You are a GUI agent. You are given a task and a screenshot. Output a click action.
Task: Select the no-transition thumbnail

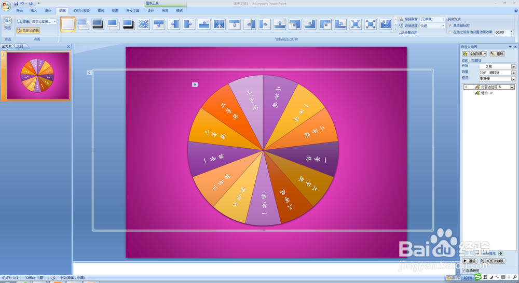68,24
